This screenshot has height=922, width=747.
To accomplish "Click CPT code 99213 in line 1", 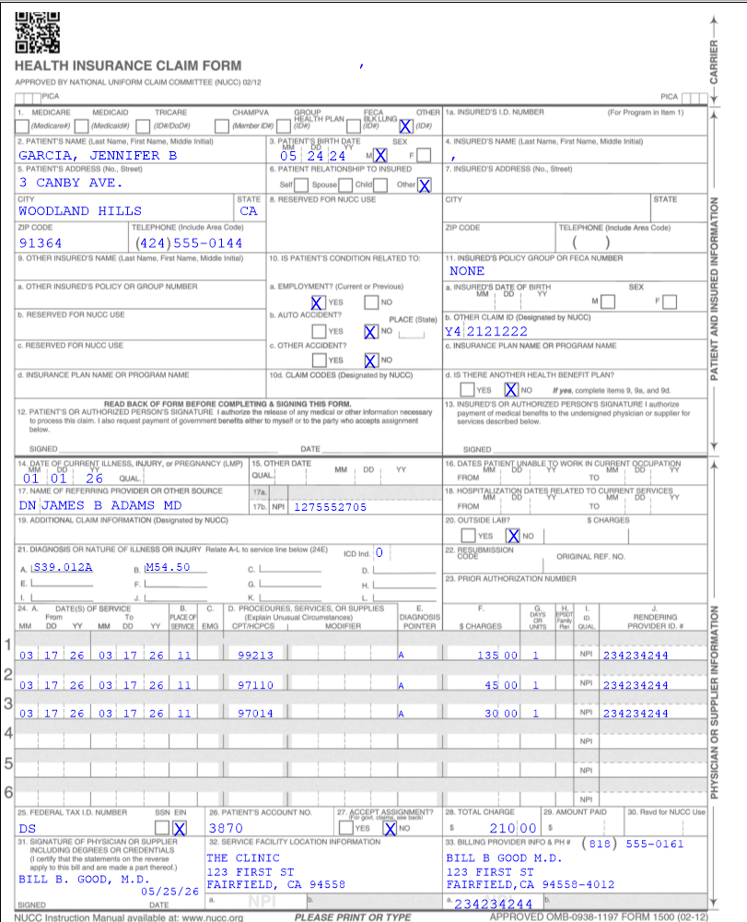I will (255, 656).
